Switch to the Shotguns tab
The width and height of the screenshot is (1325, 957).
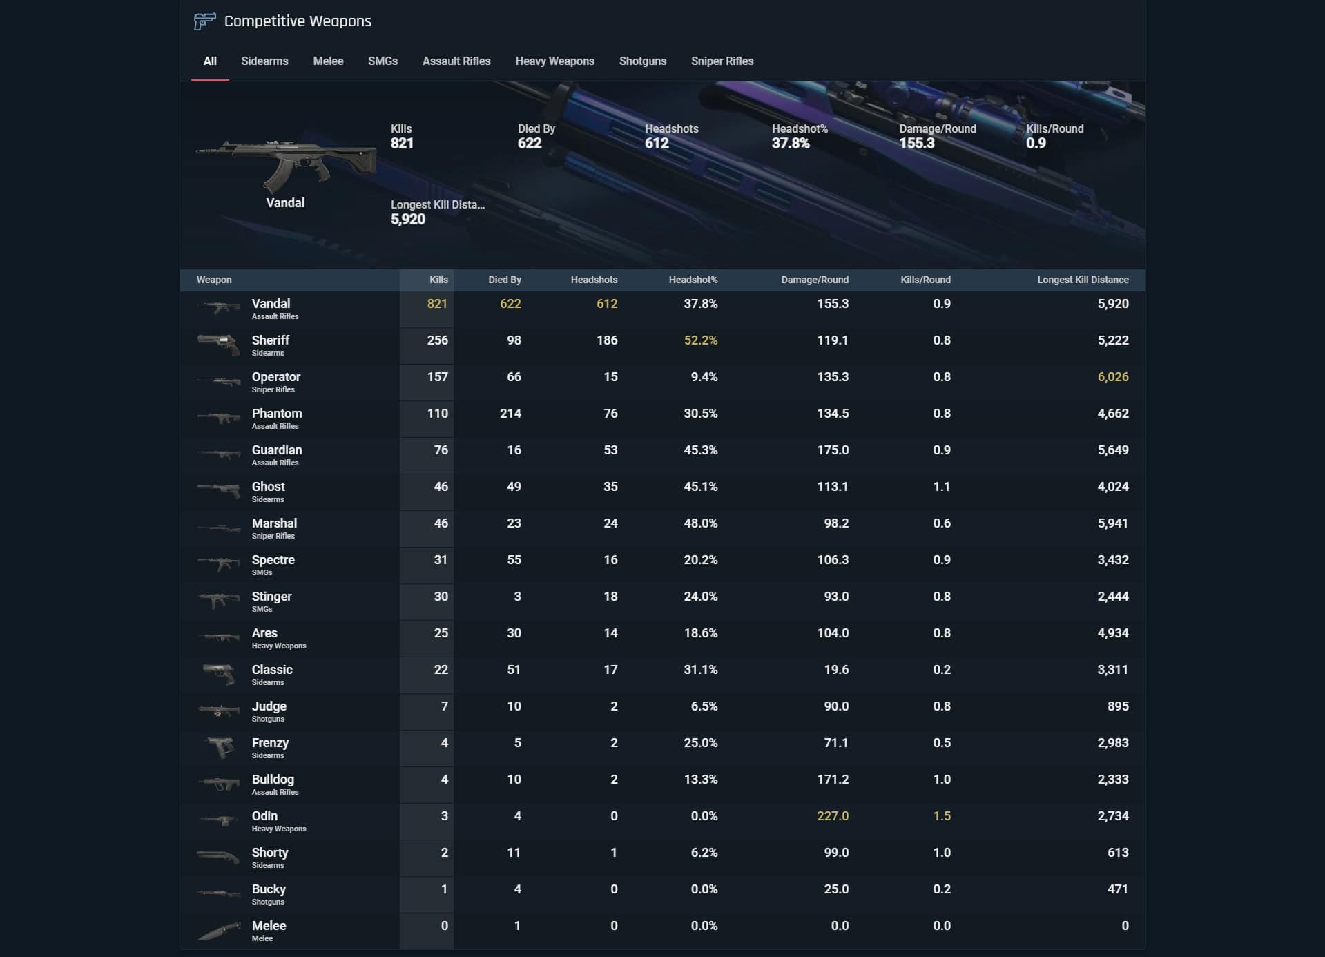click(x=642, y=61)
